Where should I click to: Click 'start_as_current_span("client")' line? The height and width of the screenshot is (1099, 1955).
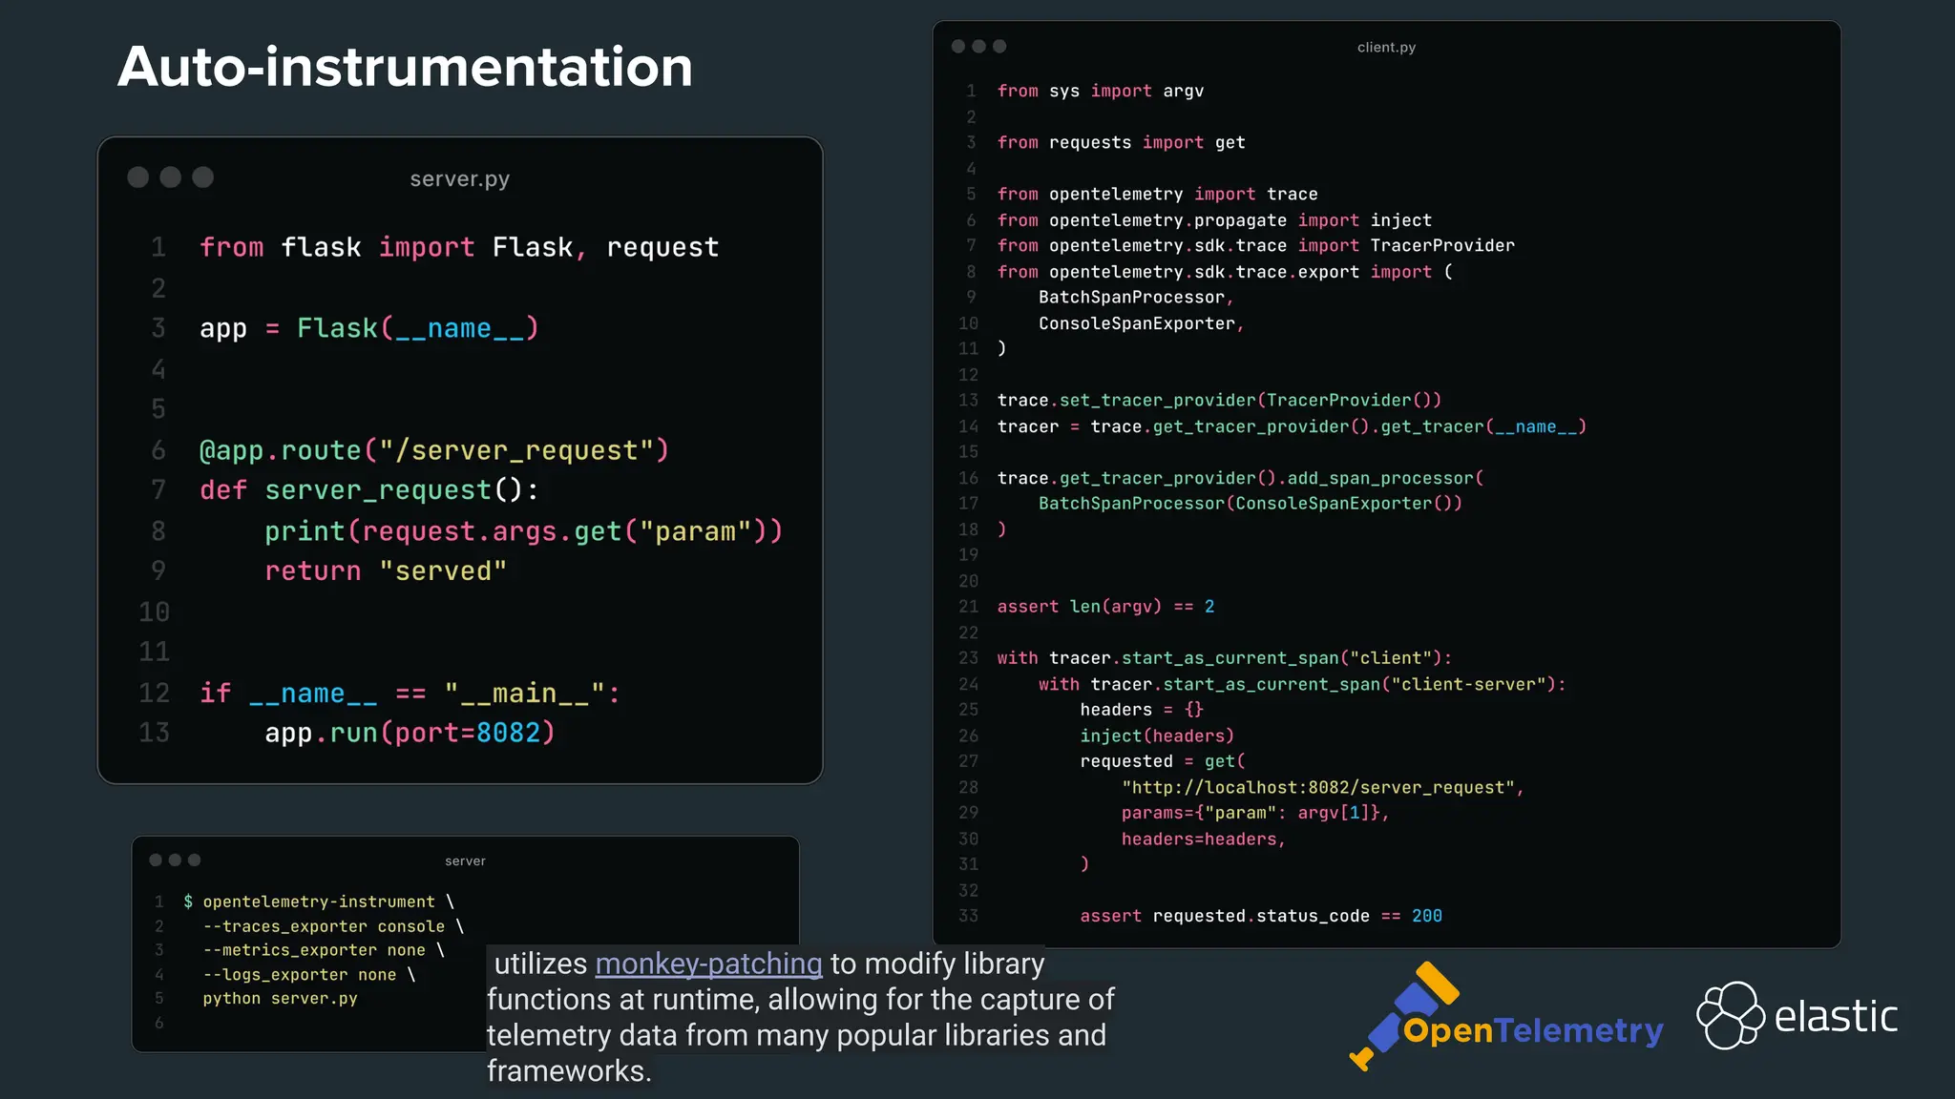1225,658
